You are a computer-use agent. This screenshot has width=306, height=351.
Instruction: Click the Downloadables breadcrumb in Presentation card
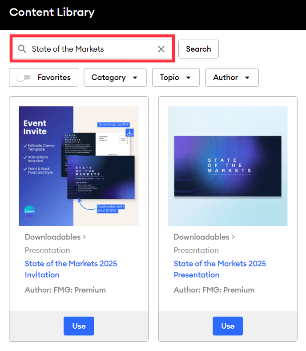(201, 237)
